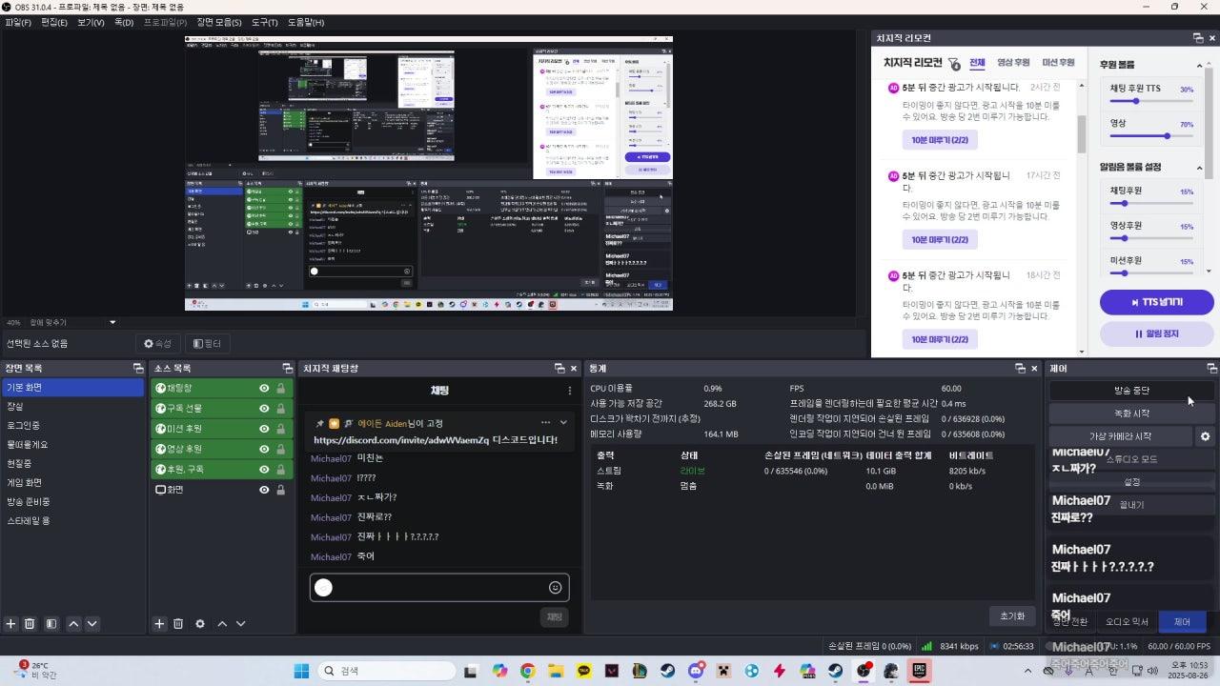Image resolution: width=1220 pixels, height=686 pixels.
Task: Add a new source with plus icon
Action: (159, 624)
